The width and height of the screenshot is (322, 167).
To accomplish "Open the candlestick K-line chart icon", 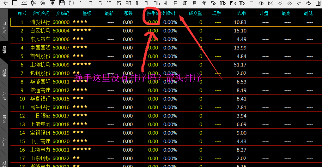I will [x=34, y=3].
